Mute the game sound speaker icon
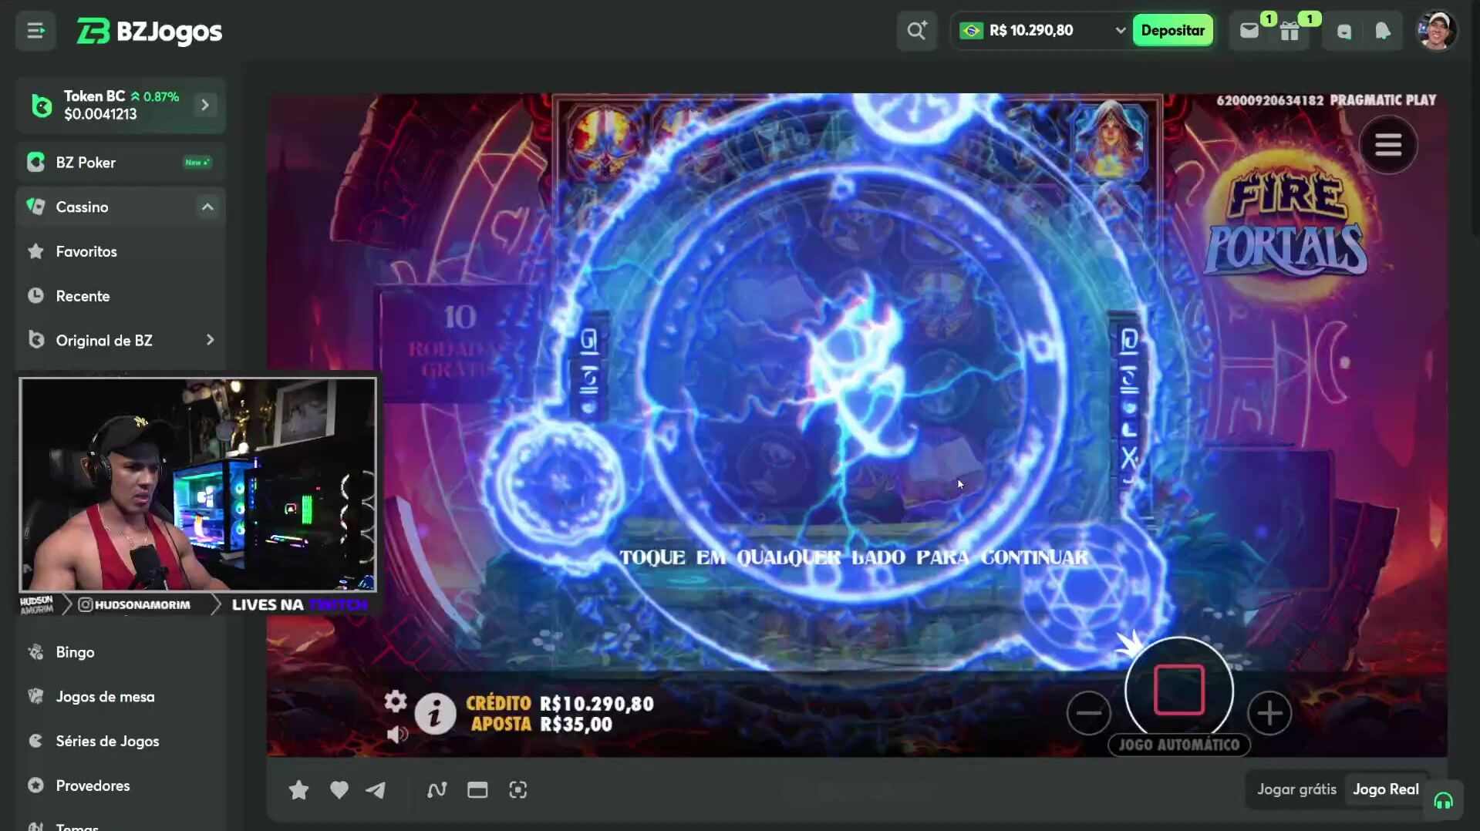This screenshot has height=831, width=1480. click(397, 735)
